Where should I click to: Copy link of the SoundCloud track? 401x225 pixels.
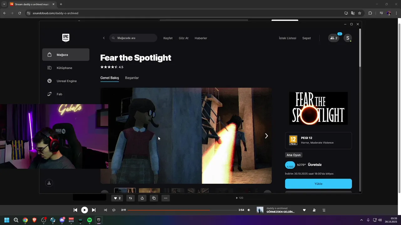154,198
